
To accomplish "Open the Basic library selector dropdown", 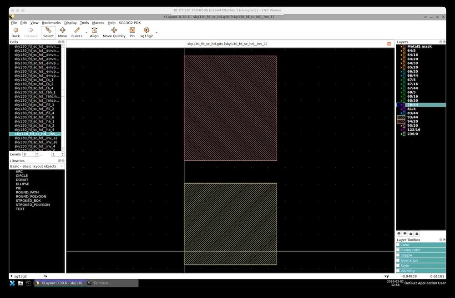I will [63, 166].
